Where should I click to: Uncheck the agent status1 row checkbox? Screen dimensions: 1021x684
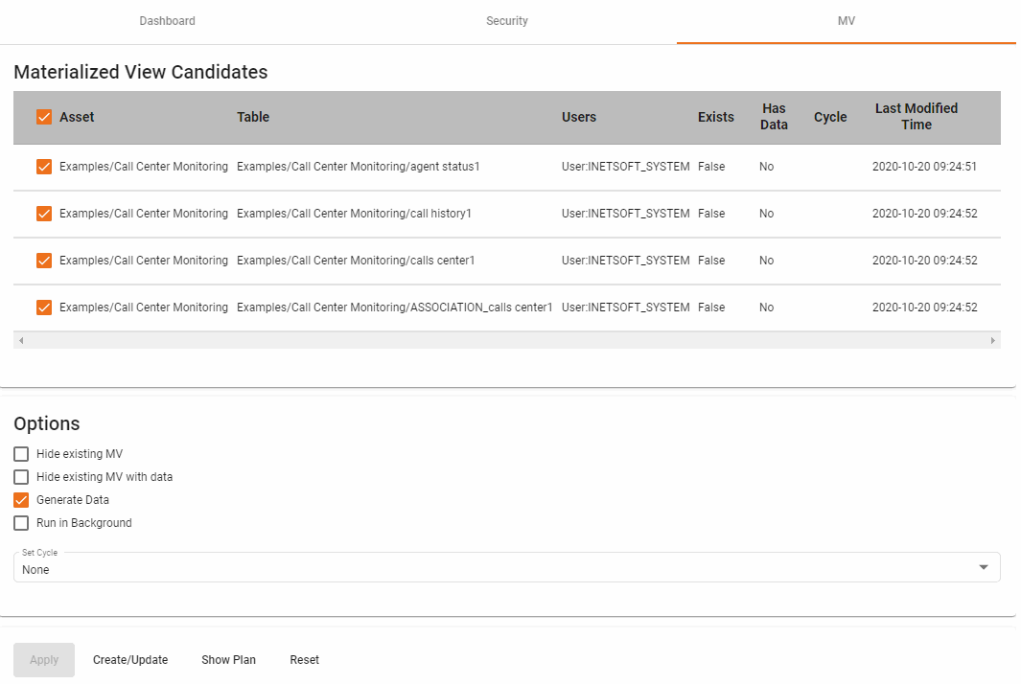[x=43, y=166]
